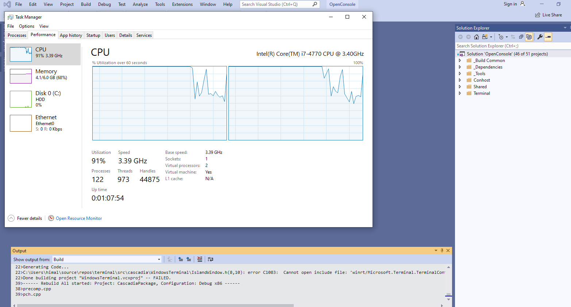Image resolution: width=571 pixels, height=307 pixels.
Task: Collapse details with Fewer details button
Action: coord(24,218)
